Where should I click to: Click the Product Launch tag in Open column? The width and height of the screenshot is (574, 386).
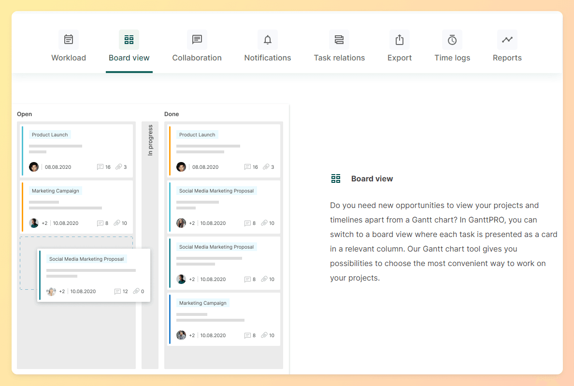(x=50, y=135)
